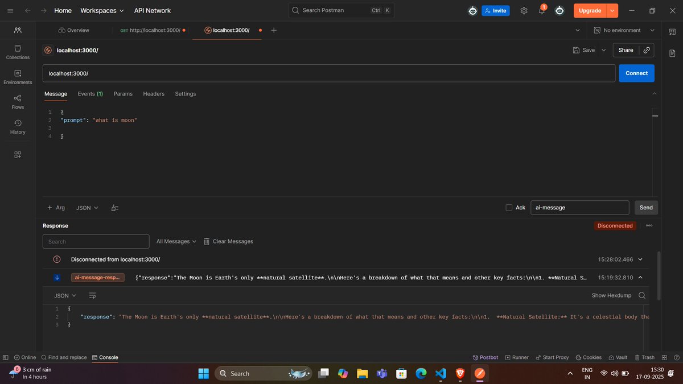Open Postman settings gear
The height and width of the screenshot is (384, 683).
click(524, 10)
